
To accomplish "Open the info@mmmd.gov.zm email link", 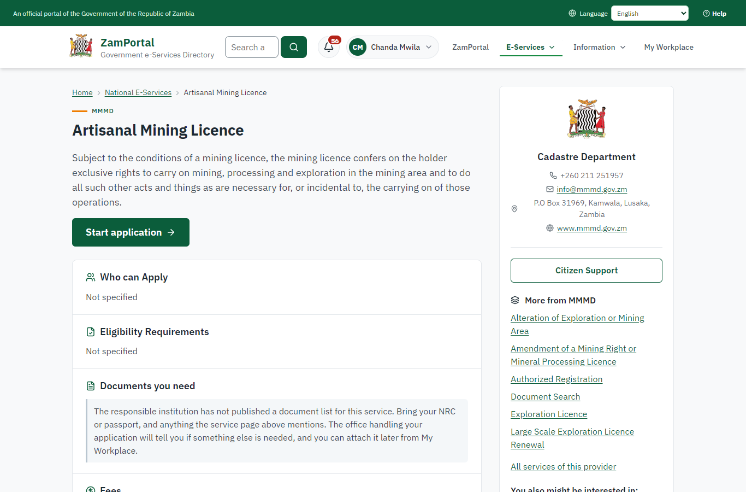I will 592,189.
